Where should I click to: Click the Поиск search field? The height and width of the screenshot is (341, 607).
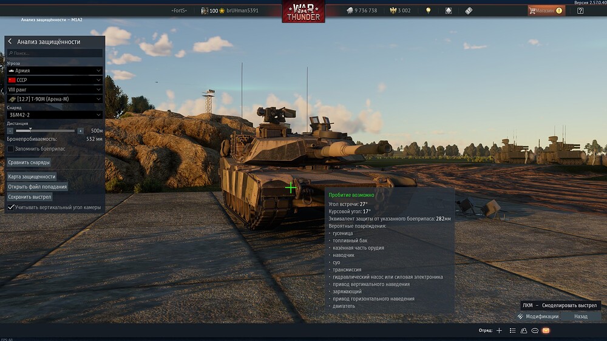click(55, 53)
